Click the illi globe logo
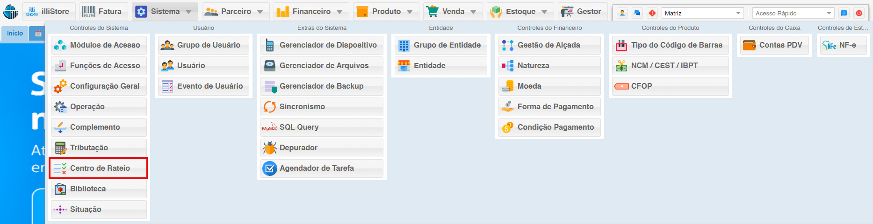873x224 pixels. tap(10, 12)
